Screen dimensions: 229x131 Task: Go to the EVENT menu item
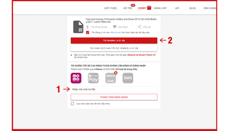click(x=142, y=8)
